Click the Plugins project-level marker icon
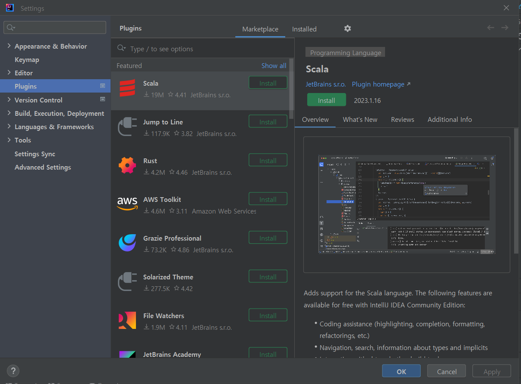Screen dimensions: 521x384 (x=102, y=86)
